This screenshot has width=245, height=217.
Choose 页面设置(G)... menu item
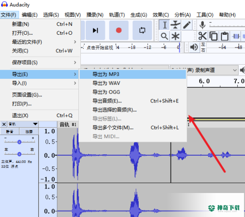[40, 95]
